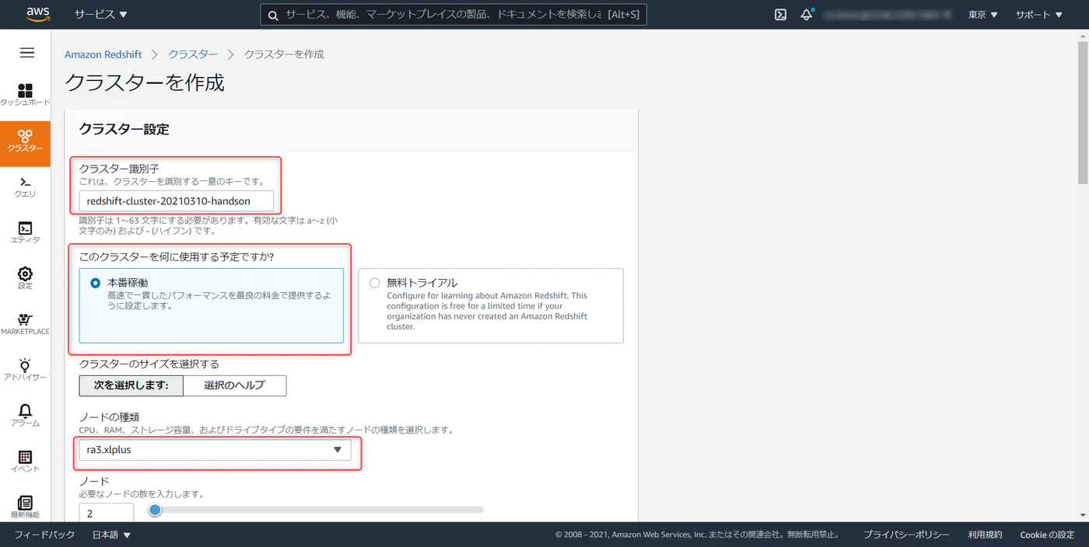Choose the 次を選択します tab button
This screenshot has height=547, width=1089.
coord(131,385)
